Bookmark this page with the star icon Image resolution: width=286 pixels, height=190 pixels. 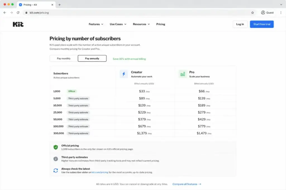252,13
